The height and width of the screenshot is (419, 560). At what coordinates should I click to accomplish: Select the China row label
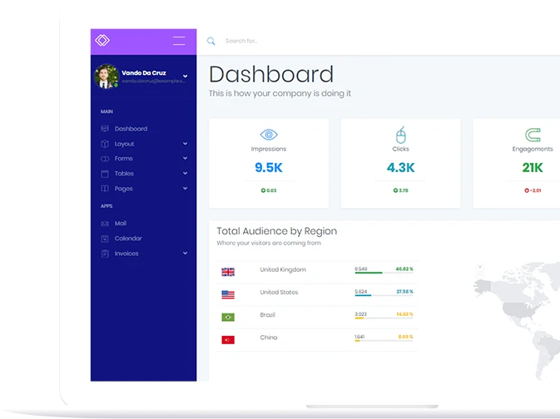269,338
